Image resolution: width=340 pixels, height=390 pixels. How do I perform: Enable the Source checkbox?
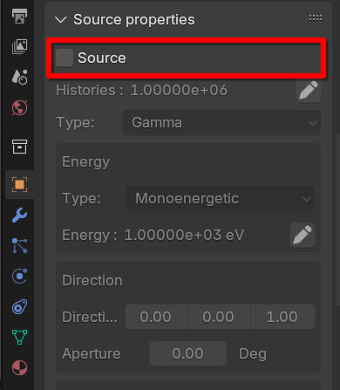coord(65,58)
